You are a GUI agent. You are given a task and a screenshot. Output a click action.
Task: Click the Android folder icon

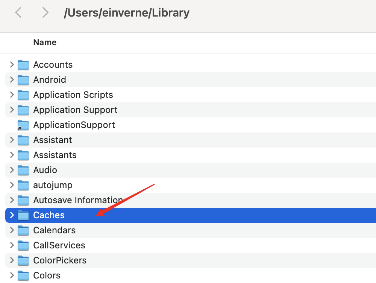(x=23, y=80)
